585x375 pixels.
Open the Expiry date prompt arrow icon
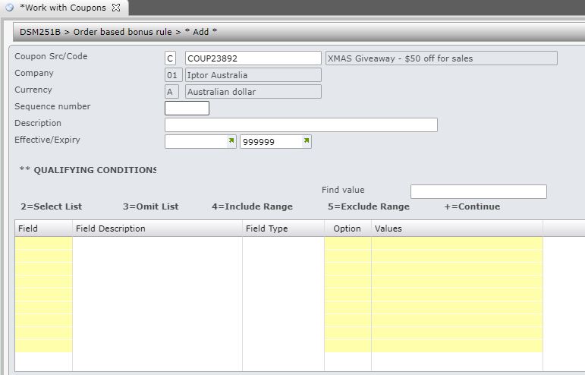pos(306,141)
